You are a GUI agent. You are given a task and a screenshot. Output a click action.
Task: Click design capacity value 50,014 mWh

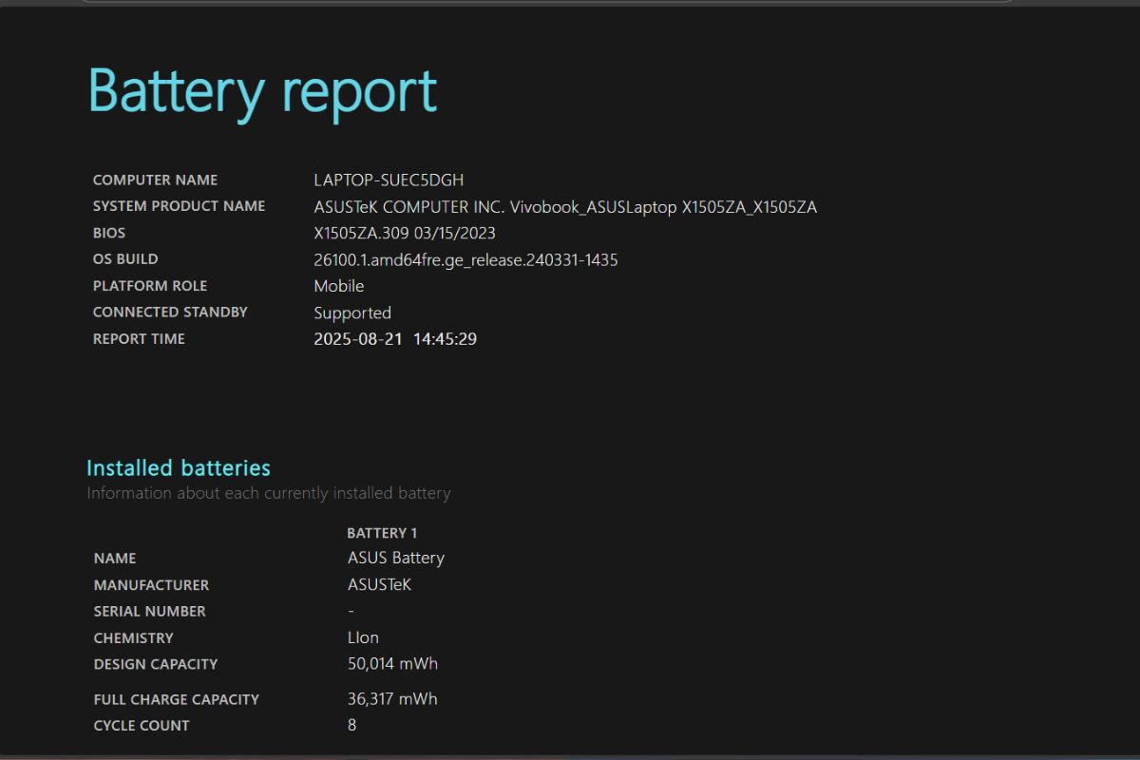point(393,664)
